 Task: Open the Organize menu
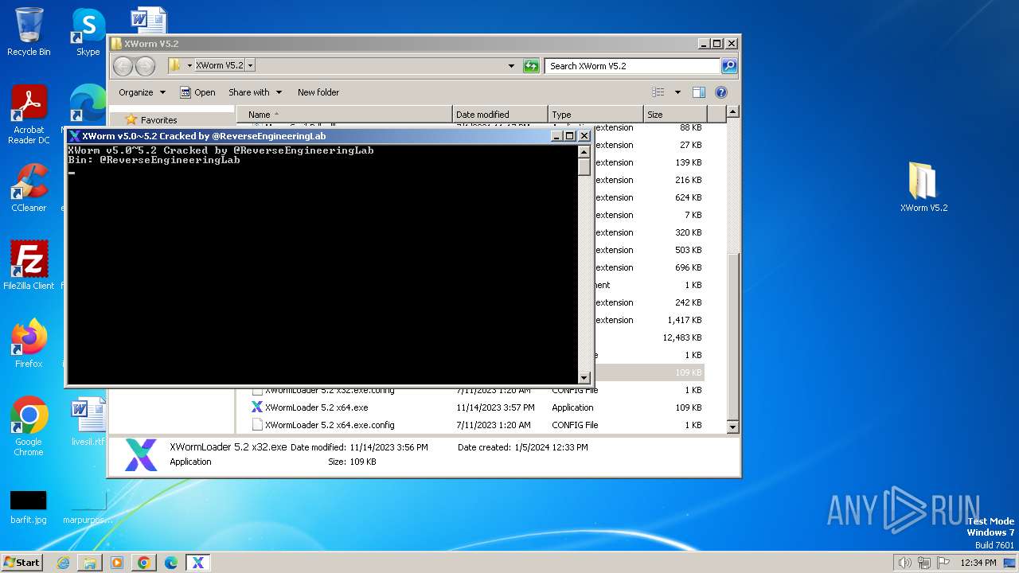[x=143, y=92]
